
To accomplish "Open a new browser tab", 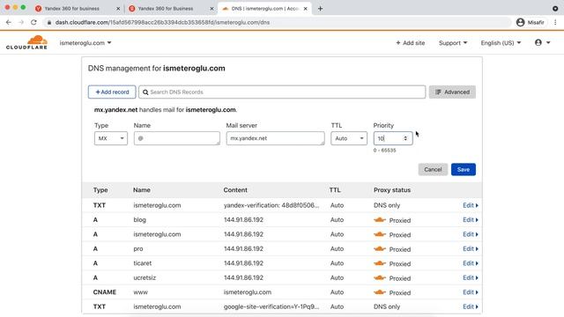I will click(x=320, y=8).
